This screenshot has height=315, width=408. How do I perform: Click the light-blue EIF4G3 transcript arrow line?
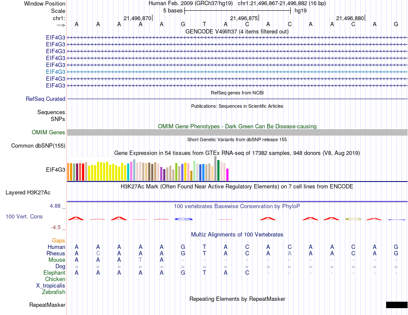tap(237, 72)
